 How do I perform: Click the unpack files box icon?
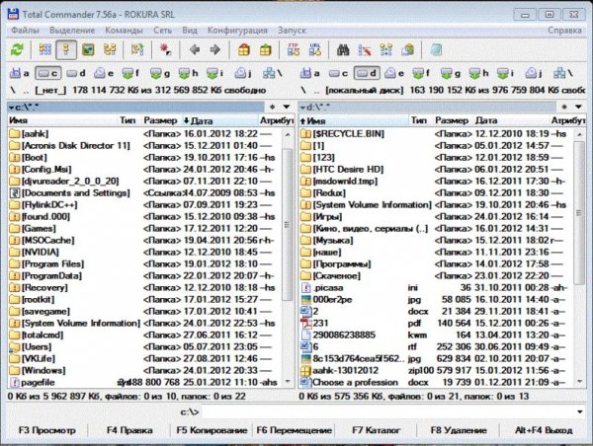tap(266, 49)
